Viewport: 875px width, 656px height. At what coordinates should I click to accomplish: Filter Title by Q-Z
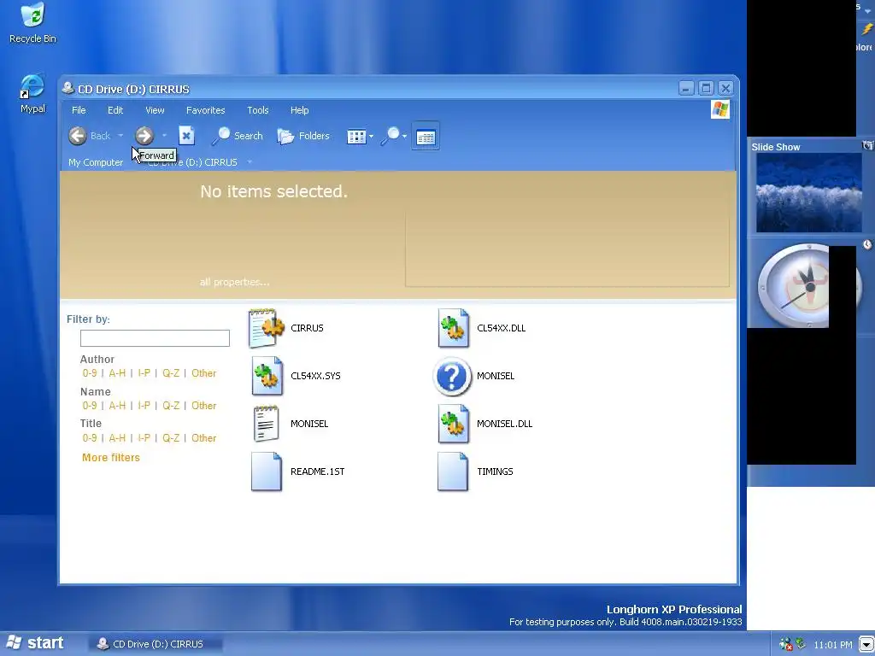pos(171,438)
